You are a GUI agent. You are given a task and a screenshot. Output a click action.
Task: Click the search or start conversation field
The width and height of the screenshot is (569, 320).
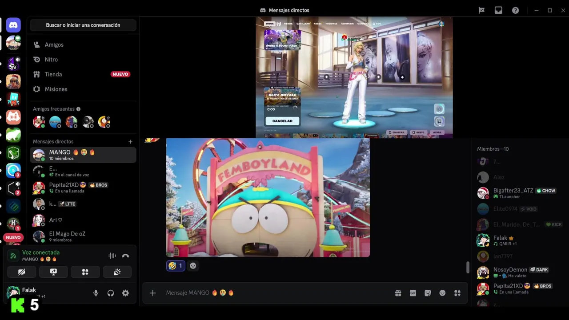point(83,25)
